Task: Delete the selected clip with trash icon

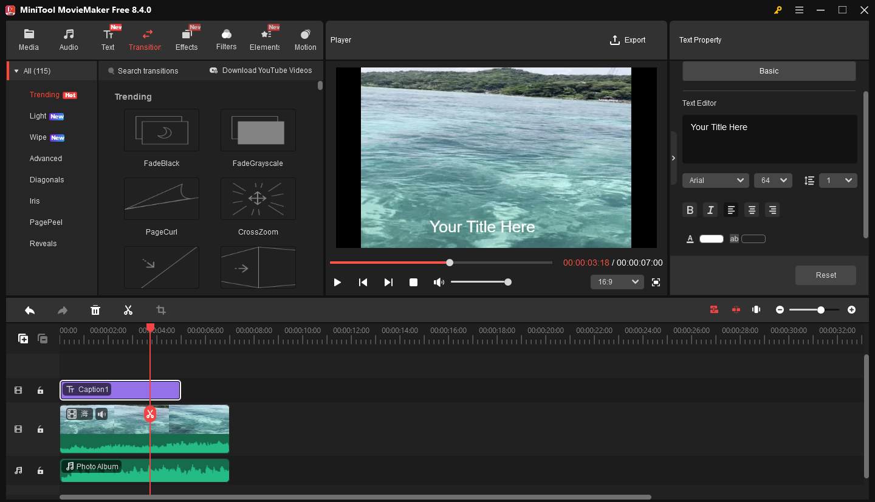Action: pos(95,310)
